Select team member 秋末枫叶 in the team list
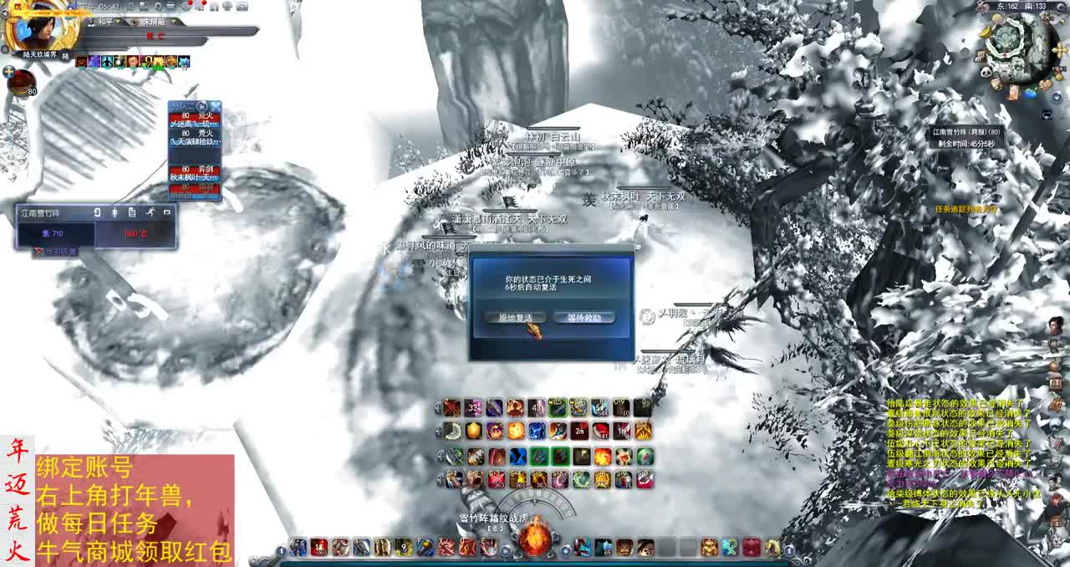This screenshot has height=567, width=1070. (194, 173)
